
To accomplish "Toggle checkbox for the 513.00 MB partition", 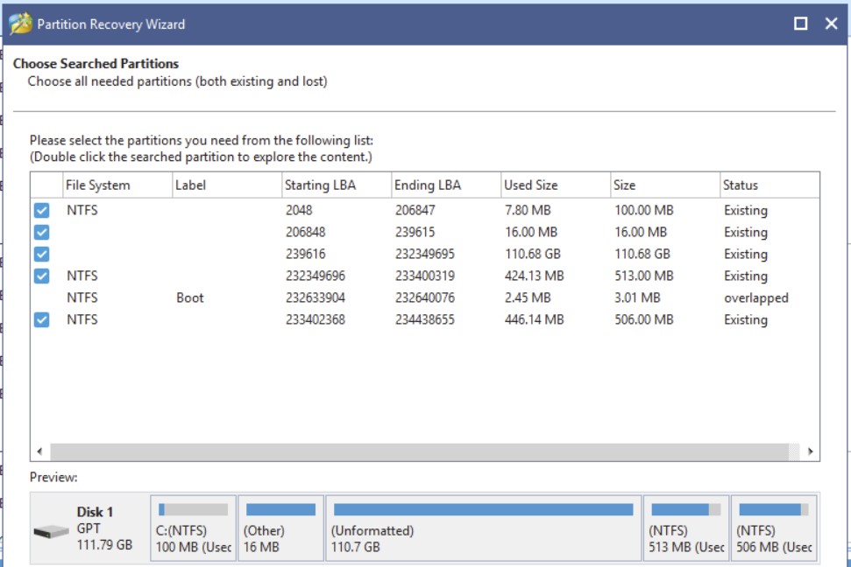I will pos(41,276).
